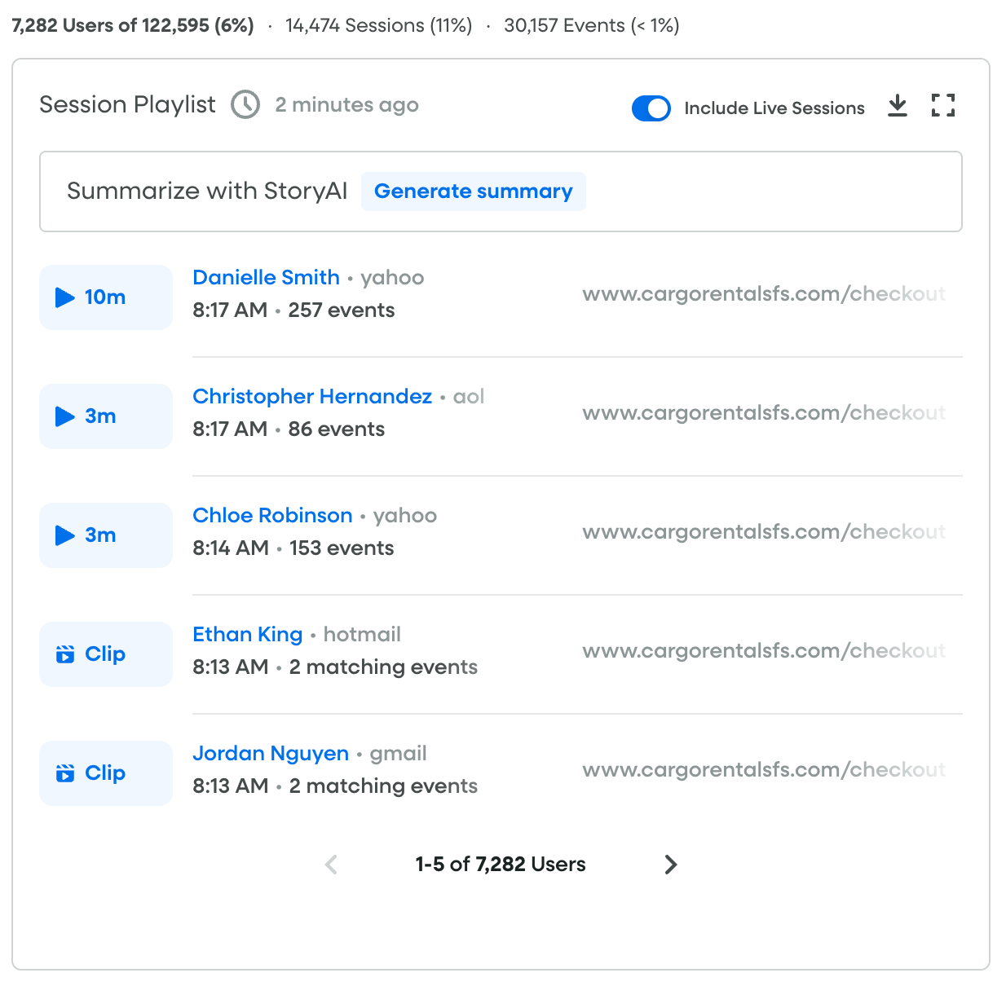Play Christopher Hernandez's 3m session
The width and height of the screenshot is (1006, 986).
pyautogui.click(x=106, y=416)
